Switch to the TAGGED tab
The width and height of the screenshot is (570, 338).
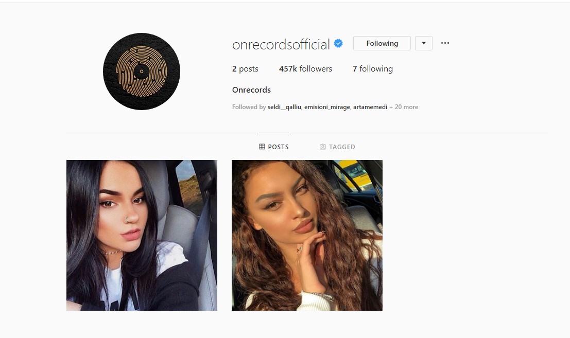click(337, 147)
